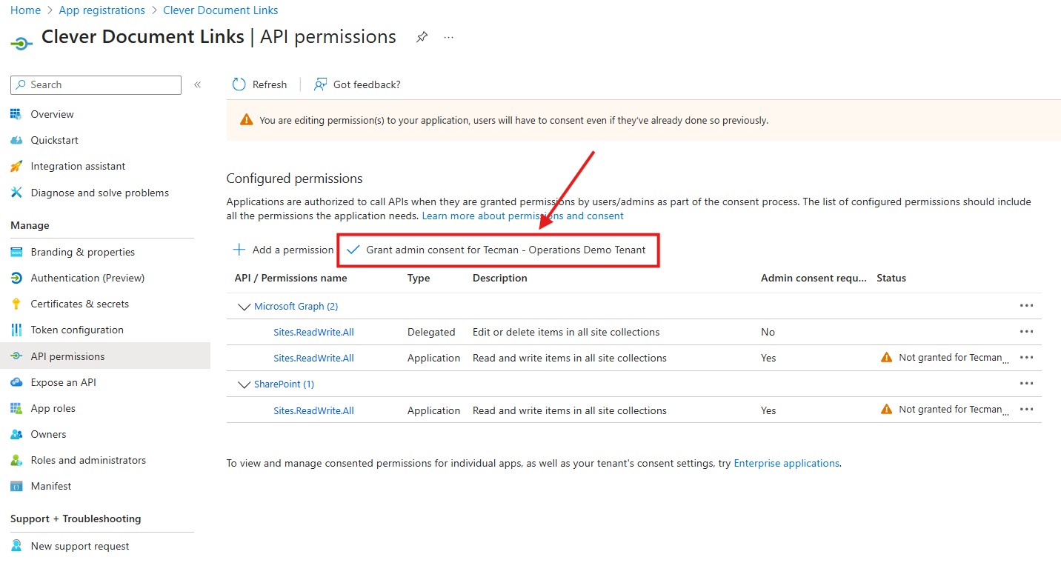The width and height of the screenshot is (1061, 580).
Task: Go to the Home breadcrumb
Action: point(25,10)
